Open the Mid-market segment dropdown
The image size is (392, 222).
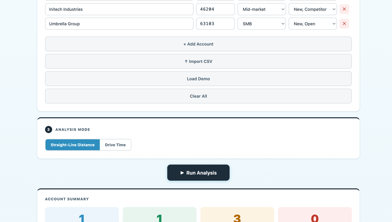(x=261, y=9)
